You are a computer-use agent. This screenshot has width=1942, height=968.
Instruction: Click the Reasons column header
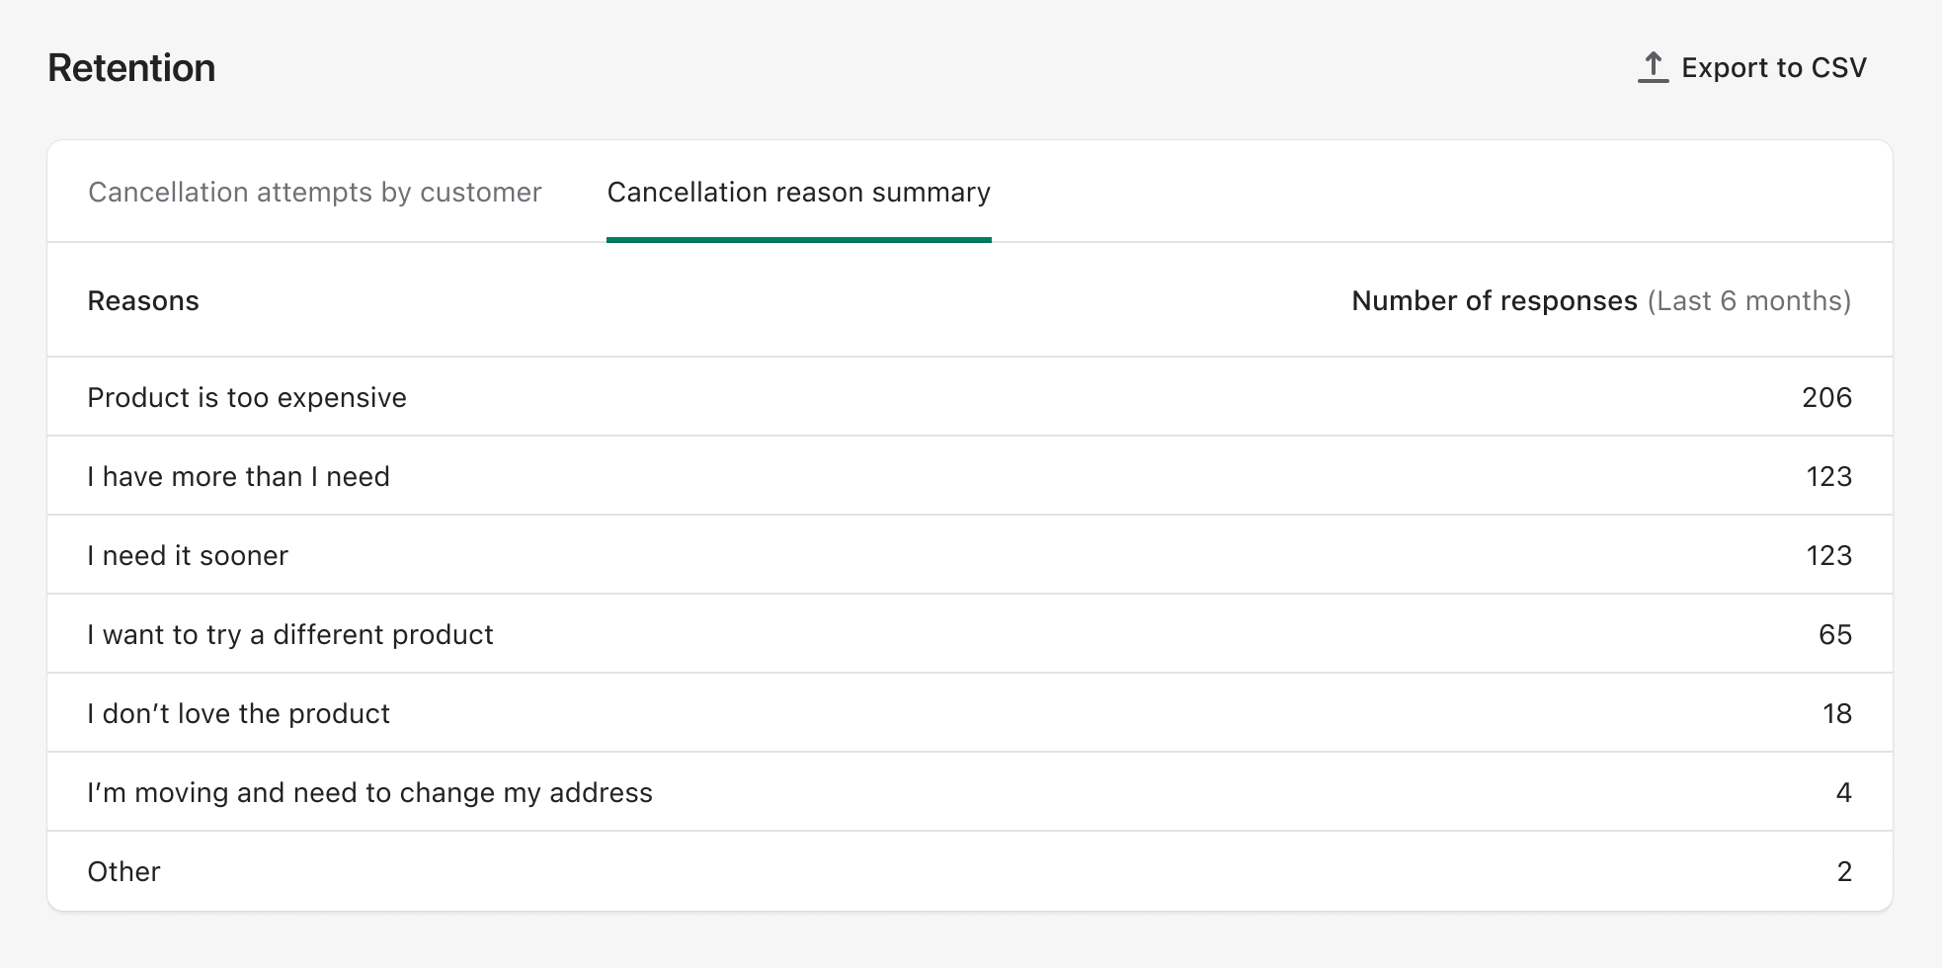143,300
